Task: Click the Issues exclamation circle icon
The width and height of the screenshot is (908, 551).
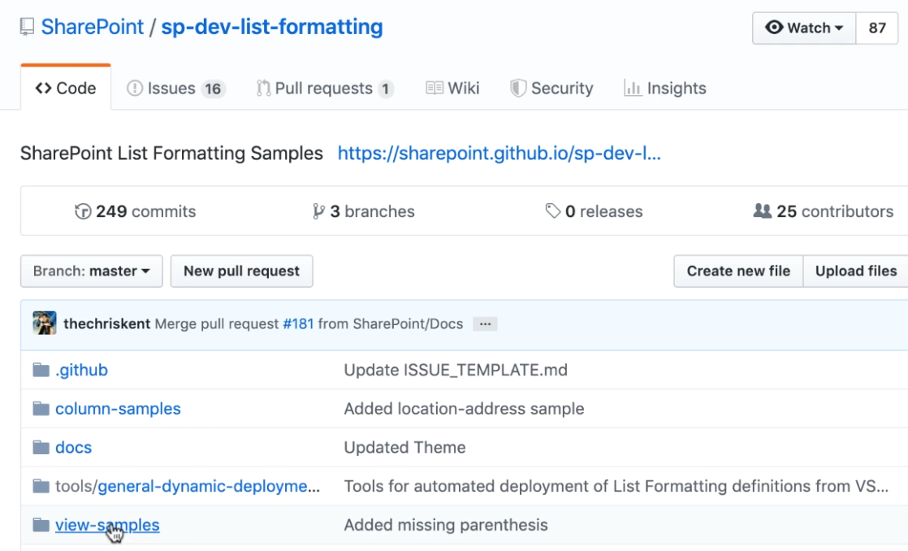Action: [x=134, y=88]
